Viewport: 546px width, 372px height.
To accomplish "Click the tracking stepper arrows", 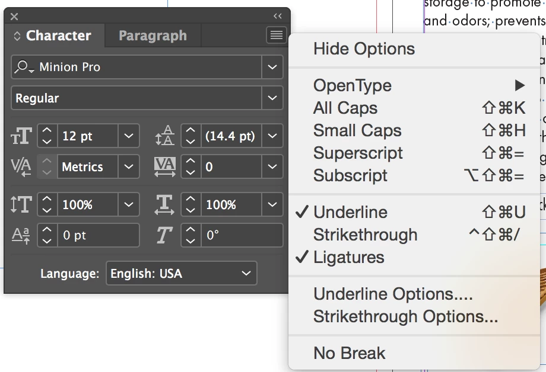I will pos(191,166).
